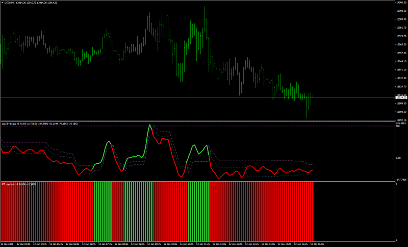Click the 12 Jan 09:25 time label
The height and width of the screenshot is (247, 408).
tap(155, 244)
